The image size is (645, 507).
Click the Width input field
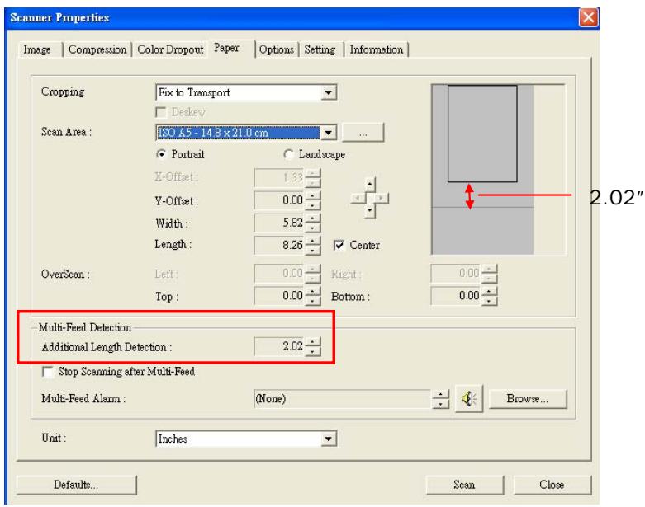tap(279, 223)
